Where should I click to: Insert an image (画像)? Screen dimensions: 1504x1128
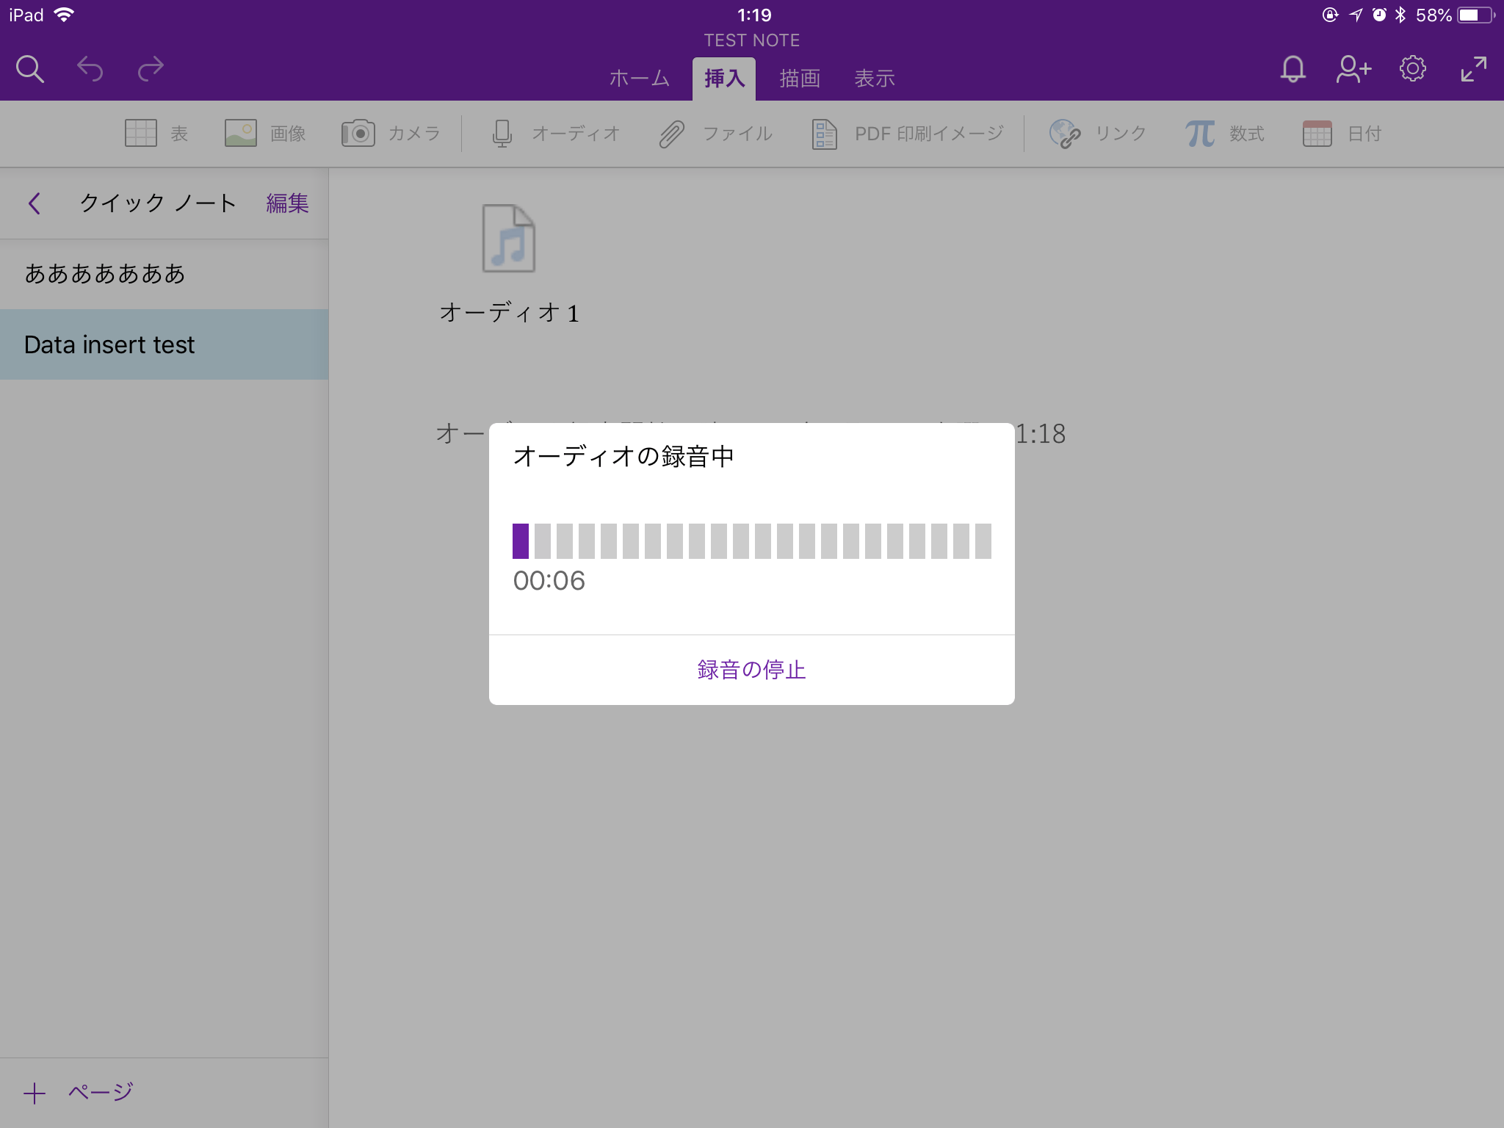coord(265,134)
